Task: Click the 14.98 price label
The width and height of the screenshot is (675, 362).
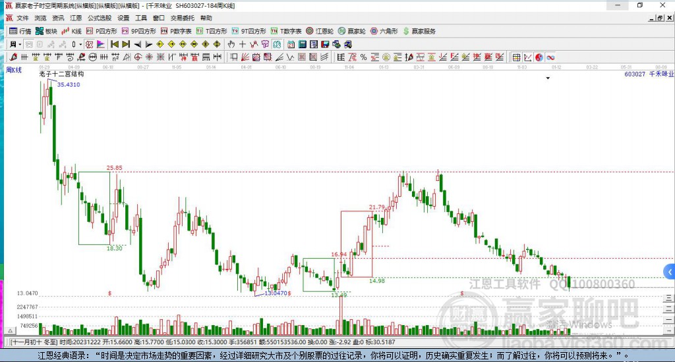Action: (x=376, y=281)
